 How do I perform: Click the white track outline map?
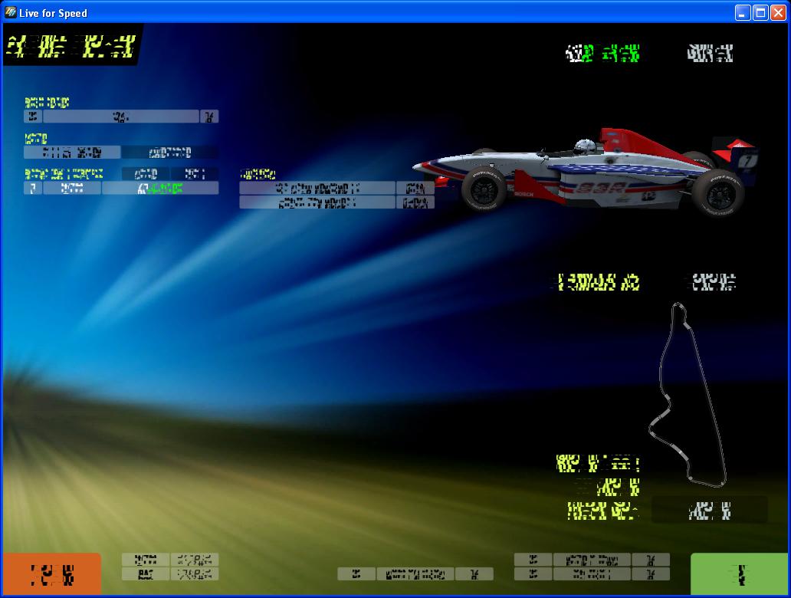[x=687, y=395]
